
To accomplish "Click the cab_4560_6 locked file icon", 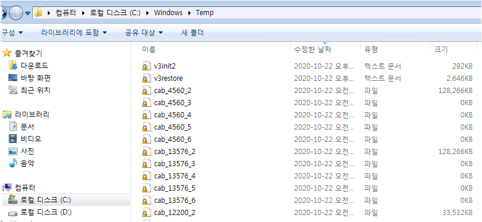I will pyautogui.click(x=146, y=139).
